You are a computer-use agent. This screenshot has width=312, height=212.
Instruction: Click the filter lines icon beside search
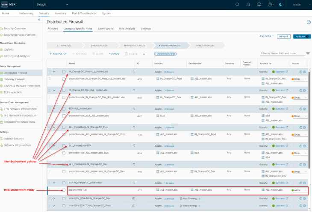coord(308,53)
